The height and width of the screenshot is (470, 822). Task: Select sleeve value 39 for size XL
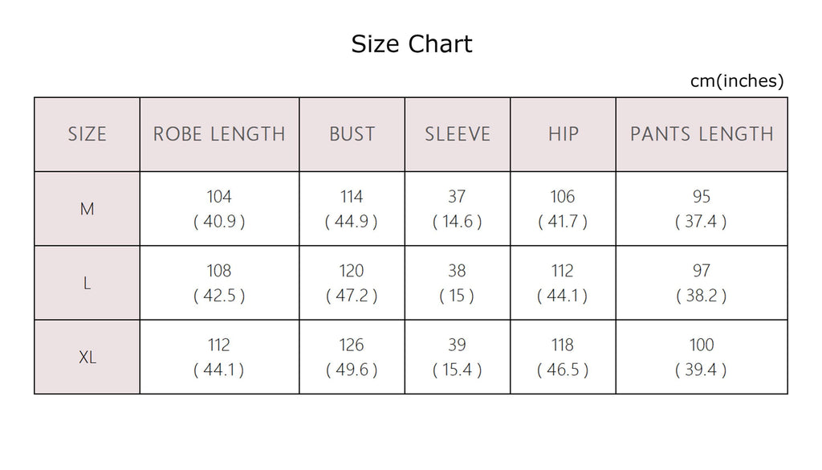click(457, 358)
